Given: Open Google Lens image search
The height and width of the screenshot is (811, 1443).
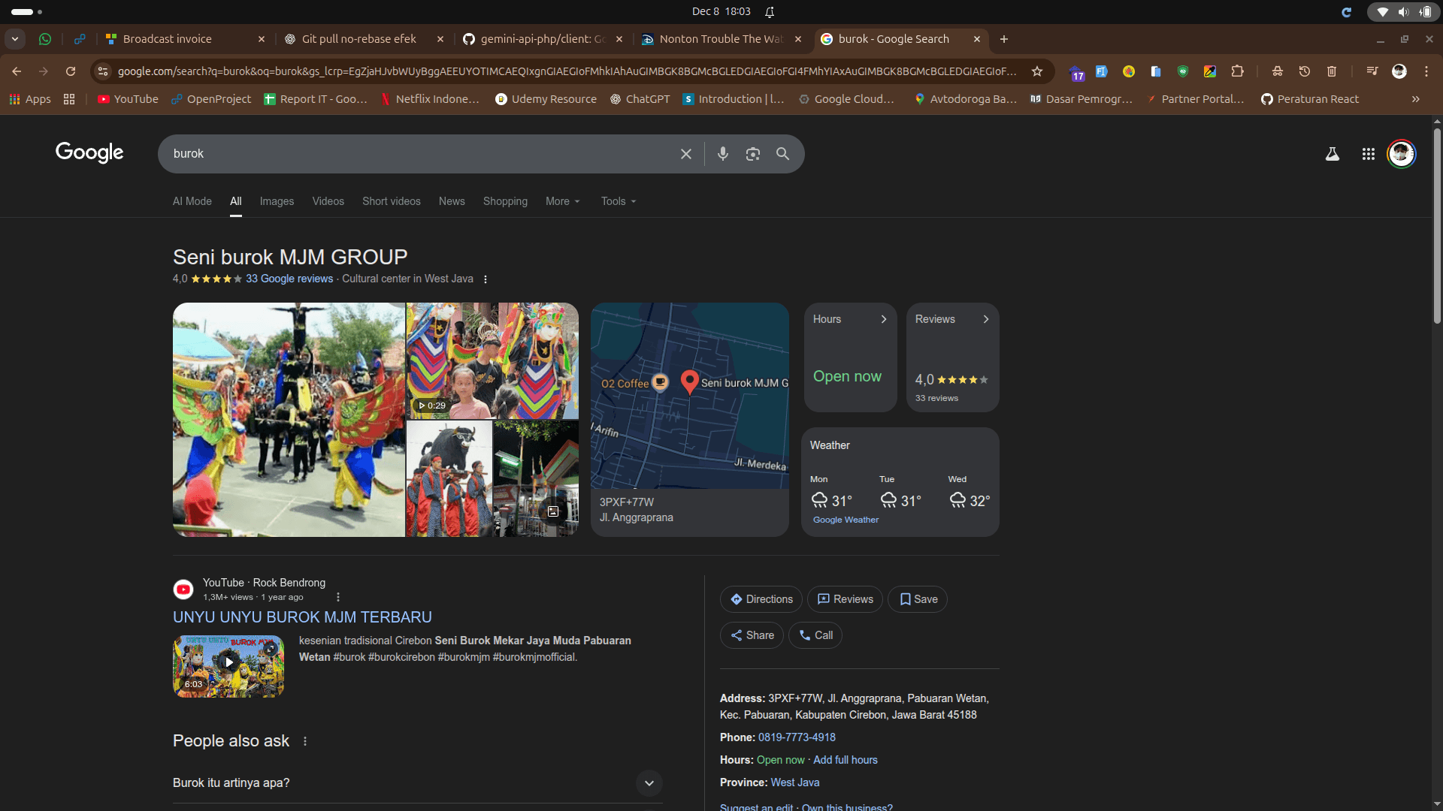Looking at the screenshot, I should click(753, 154).
